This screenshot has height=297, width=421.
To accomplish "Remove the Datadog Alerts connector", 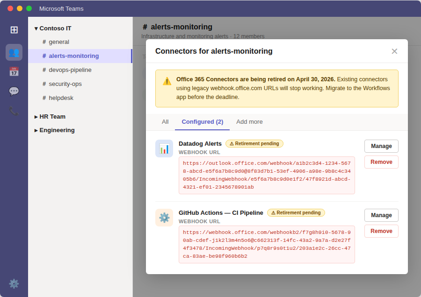I will (381, 162).
